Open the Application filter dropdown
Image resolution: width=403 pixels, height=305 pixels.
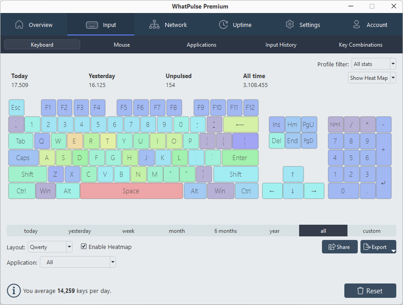pyautogui.click(x=78, y=262)
